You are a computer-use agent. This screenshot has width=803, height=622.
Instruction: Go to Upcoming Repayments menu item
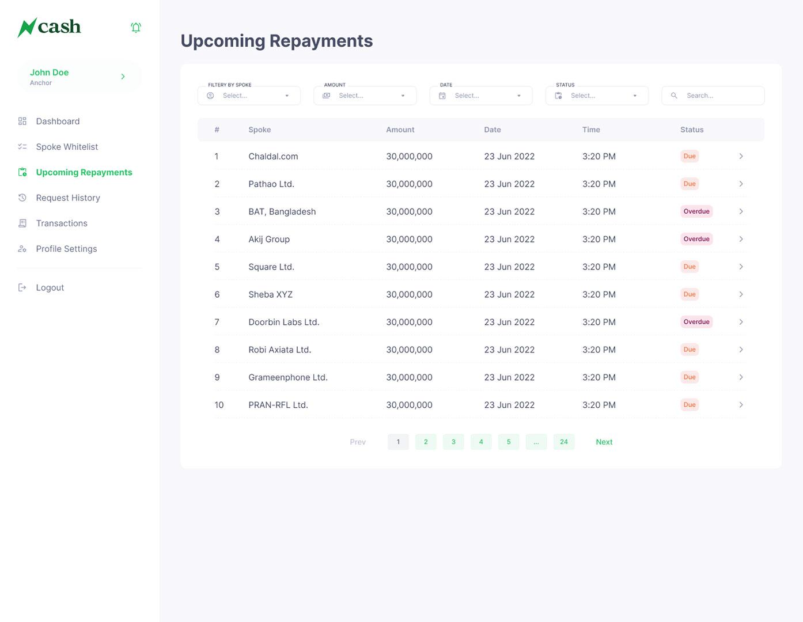tap(84, 172)
